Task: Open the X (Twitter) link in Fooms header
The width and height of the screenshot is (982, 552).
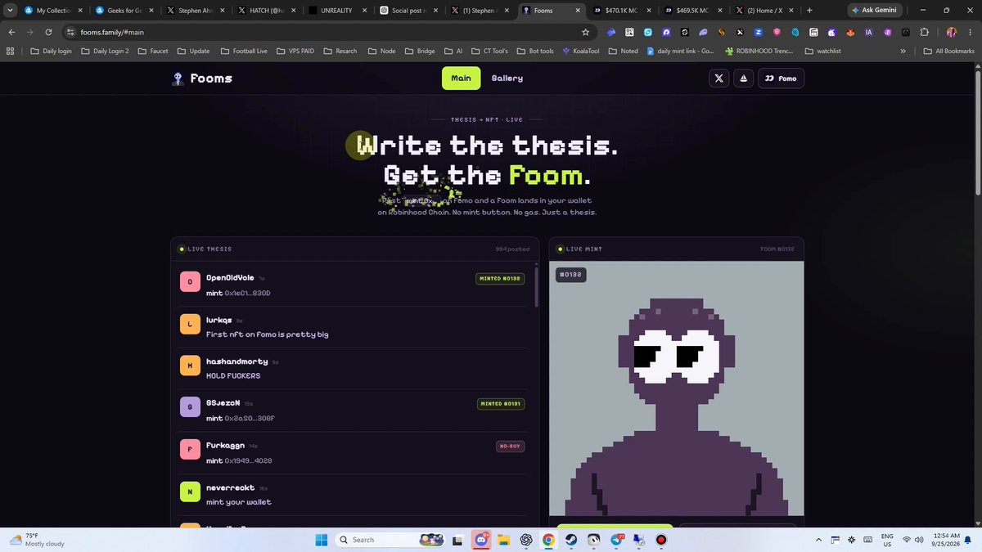Action: (719, 79)
